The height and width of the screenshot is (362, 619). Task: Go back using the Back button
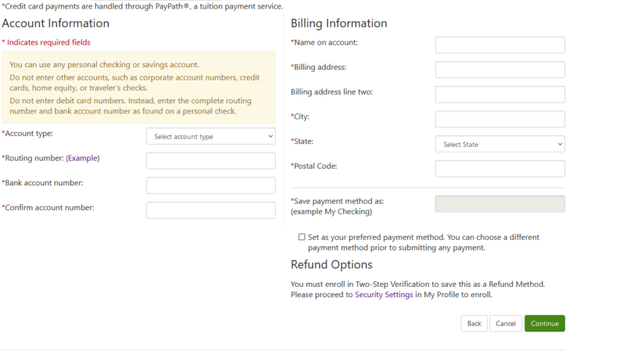click(x=474, y=324)
